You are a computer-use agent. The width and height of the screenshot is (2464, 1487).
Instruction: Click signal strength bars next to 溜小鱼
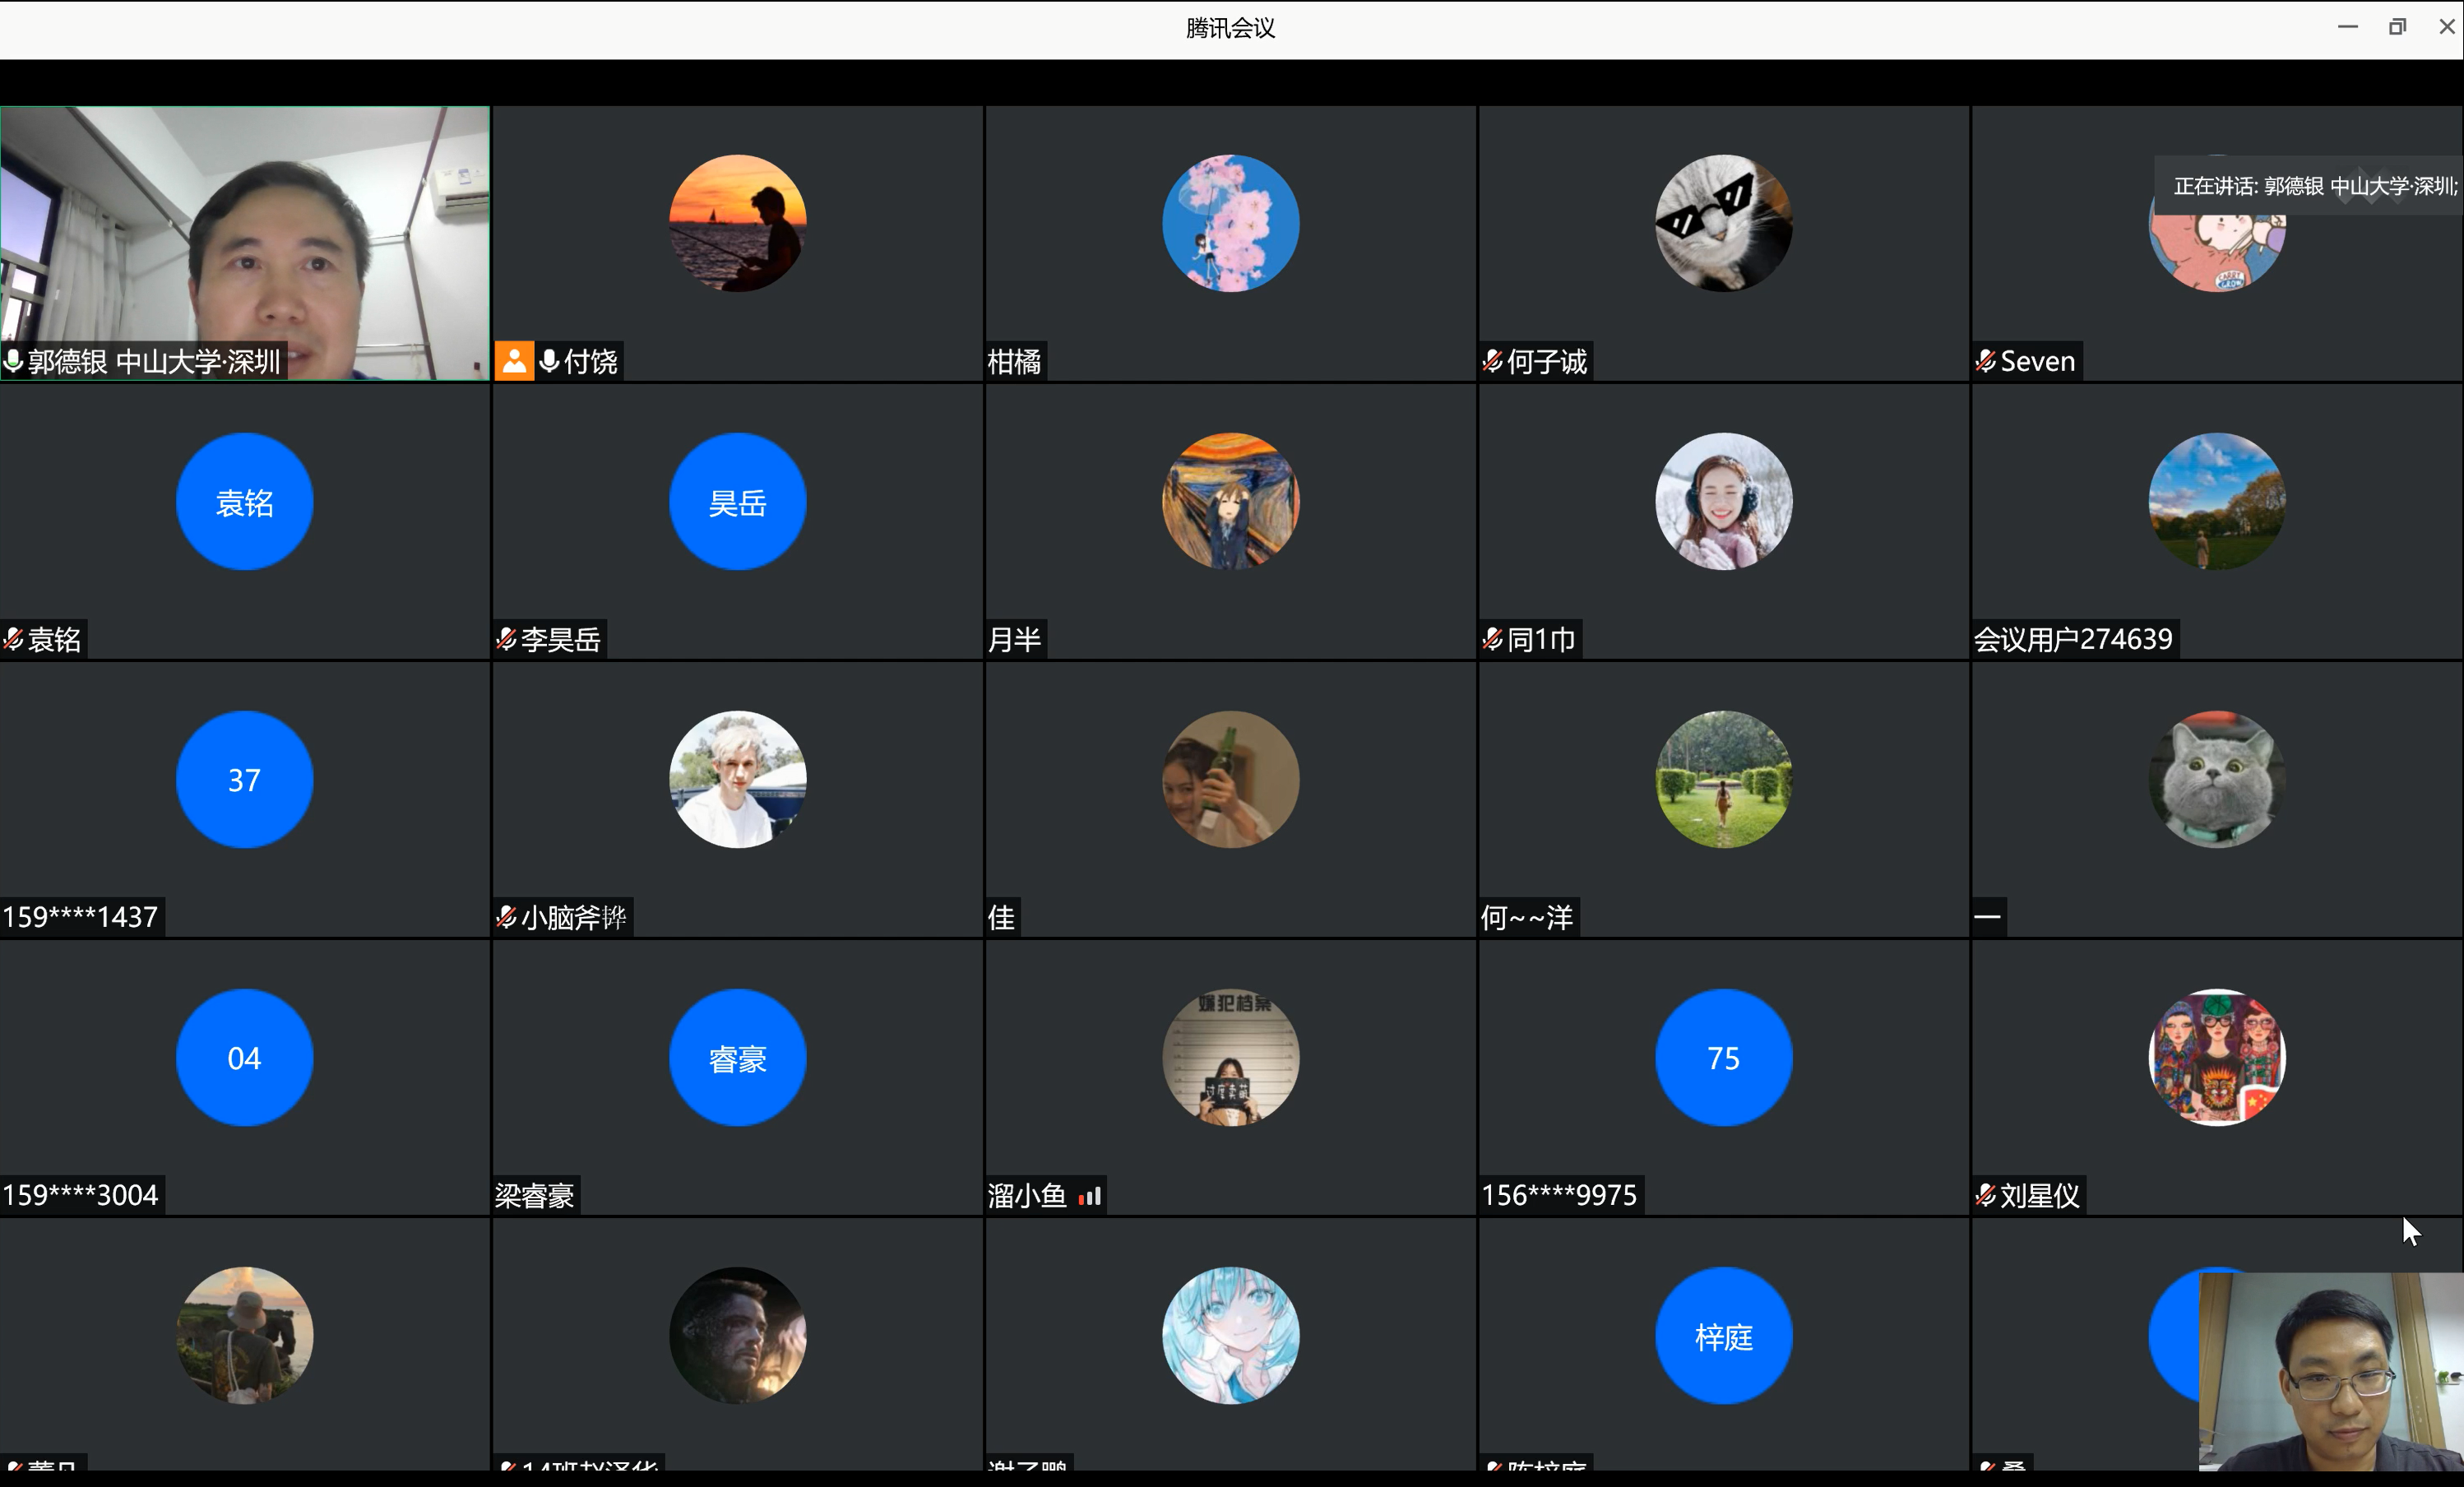pyautogui.click(x=1089, y=1195)
